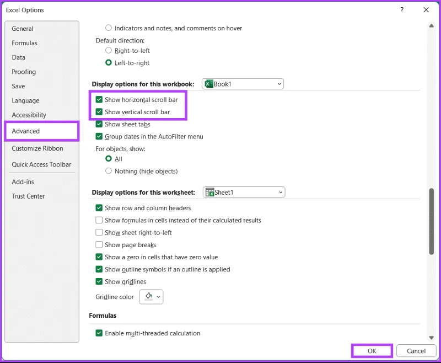Click the For objects, show label
The height and width of the screenshot is (363, 441).
[x=120, y=148]
